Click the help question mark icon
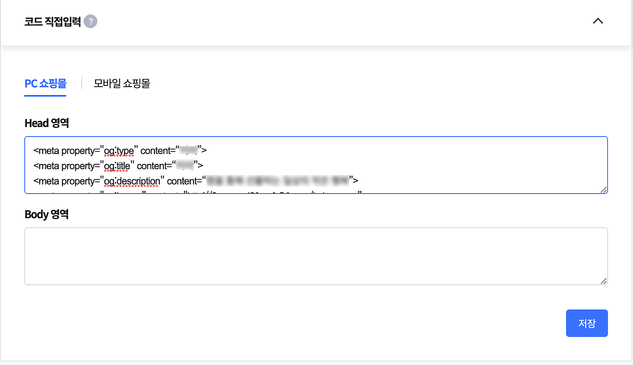 point(91,21)
